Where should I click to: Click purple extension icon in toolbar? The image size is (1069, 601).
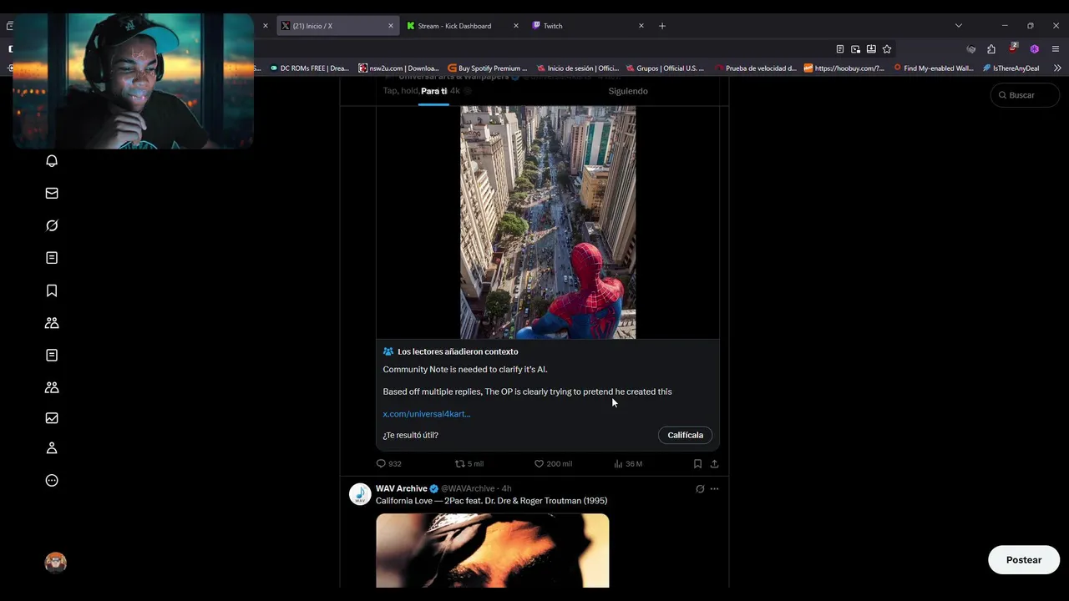click(x=1034, y=49)
